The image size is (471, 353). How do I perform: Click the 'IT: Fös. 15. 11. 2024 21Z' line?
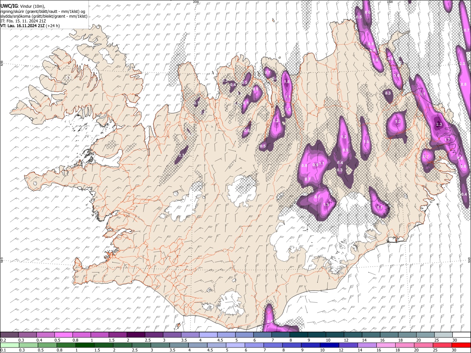[x=23, y=21]
